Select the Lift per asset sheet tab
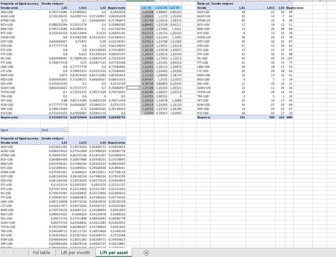This screenshot has height=257, width=336. tap(113, 252)
